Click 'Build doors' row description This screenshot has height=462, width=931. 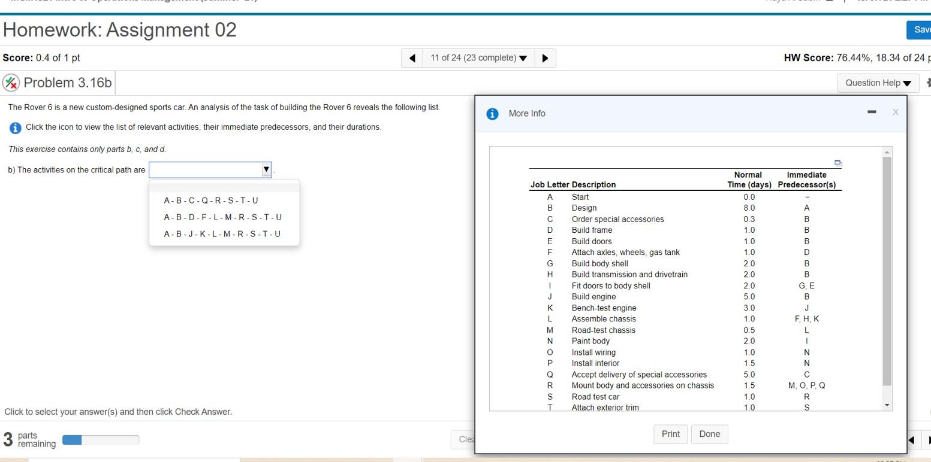click(592, 242)
